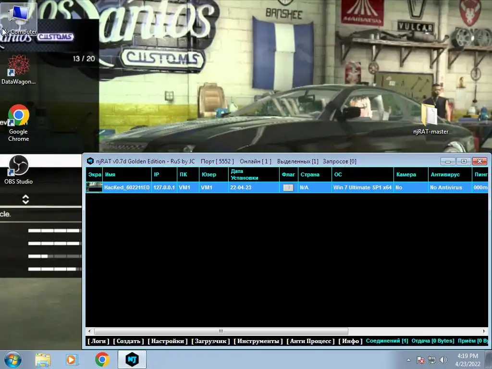Click the horizontal scrollbar thumb
Image resolution: width=492 pixels, height=369 pixels.
(221, 331)
